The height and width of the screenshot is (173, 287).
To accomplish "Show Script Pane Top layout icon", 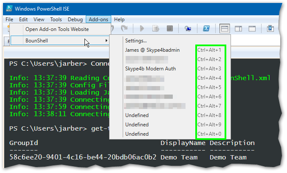I will coord(225,28).
